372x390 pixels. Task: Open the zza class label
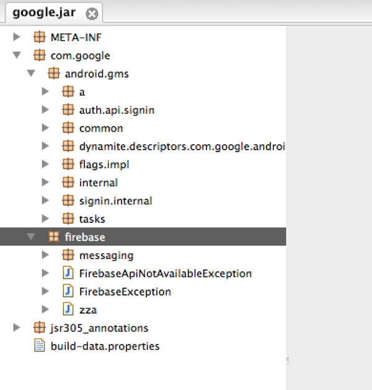point(88,310)
